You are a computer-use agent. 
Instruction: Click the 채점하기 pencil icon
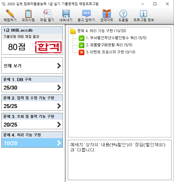[10, 14]
